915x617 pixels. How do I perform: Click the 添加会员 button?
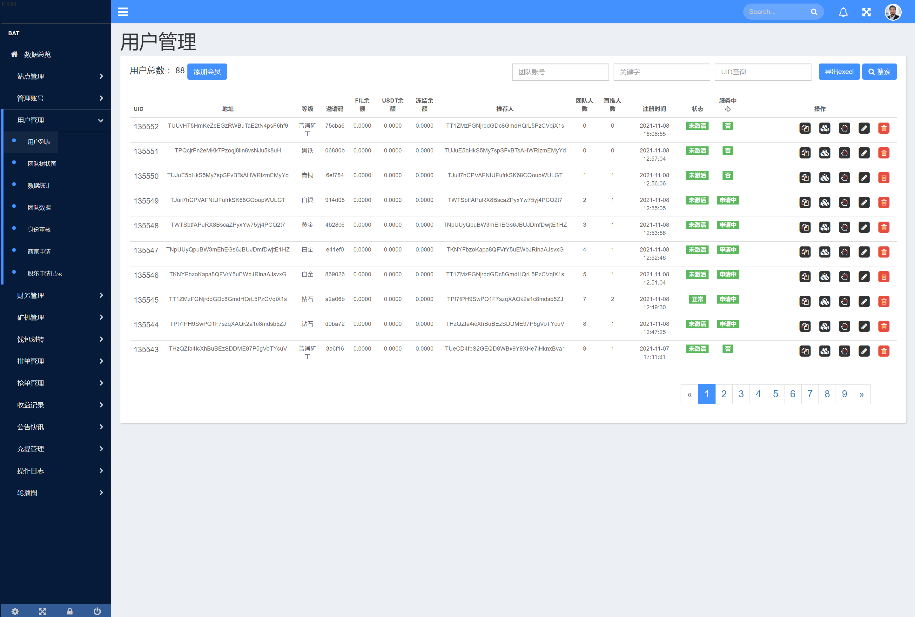[207, 72]
